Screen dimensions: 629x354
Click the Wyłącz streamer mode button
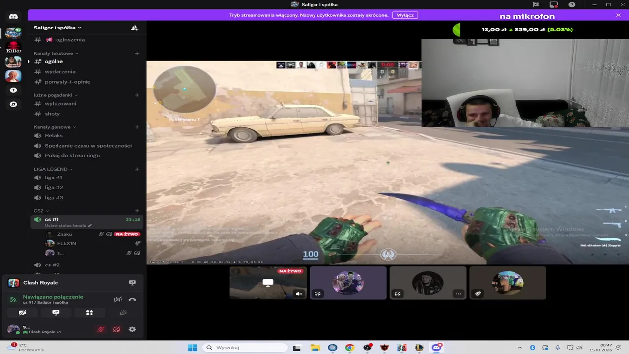click(405, 15)
